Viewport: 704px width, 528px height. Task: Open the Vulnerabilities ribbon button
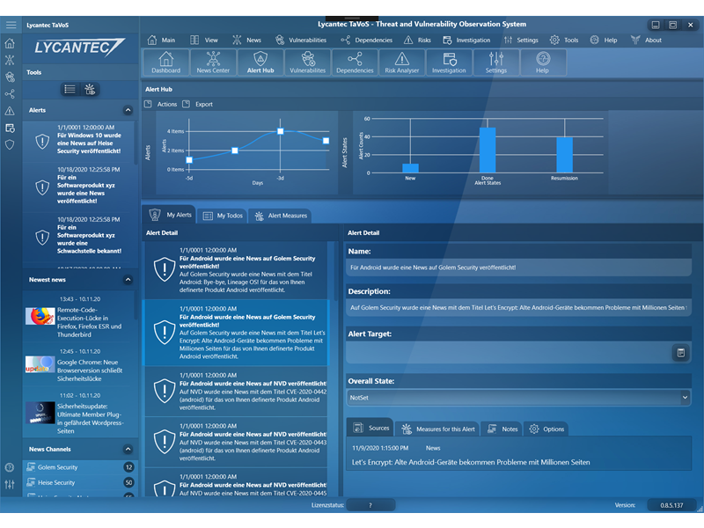[307, 62]
